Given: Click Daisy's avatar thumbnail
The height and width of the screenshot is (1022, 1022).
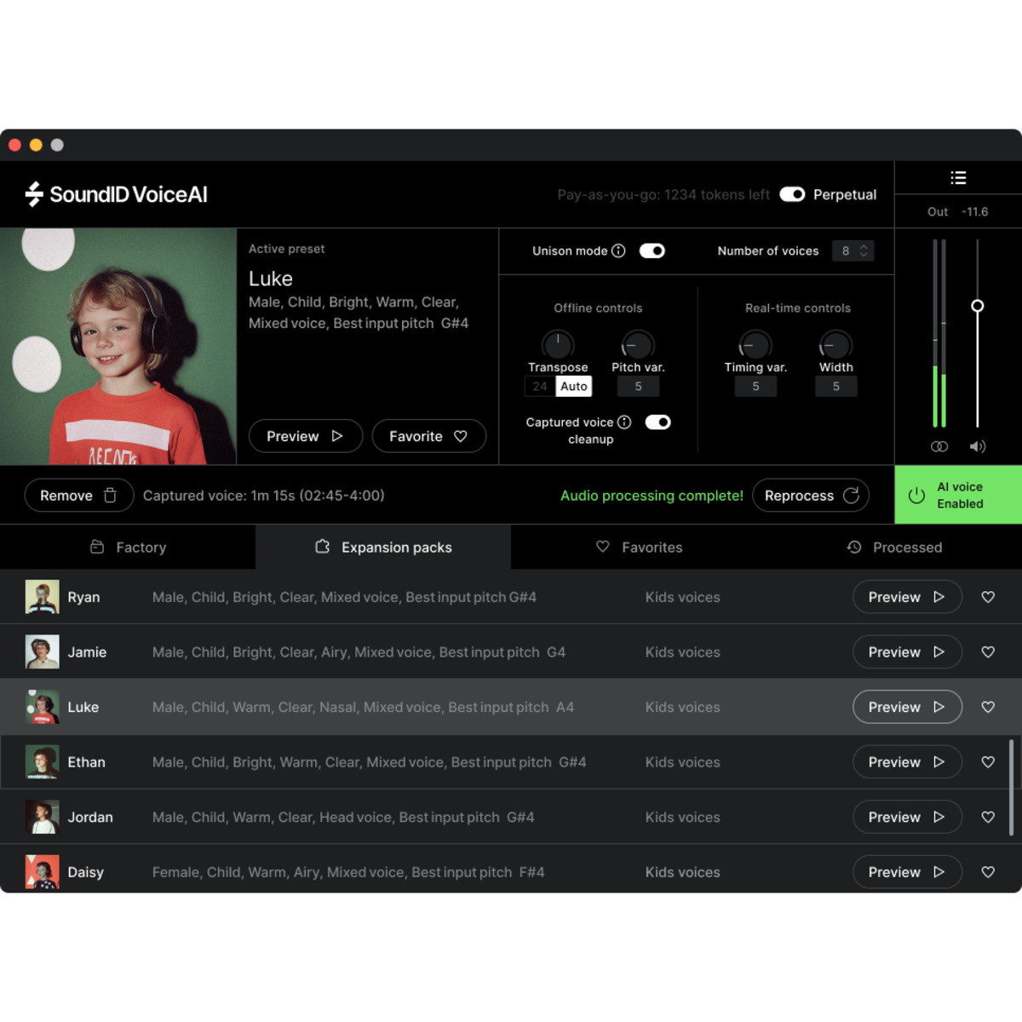Looking at the screenshot, I should click(42, 871).
